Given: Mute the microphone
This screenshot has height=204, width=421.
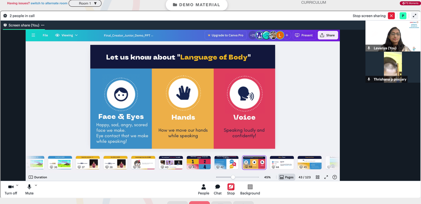Looking at the screenshot, I should click(x=29, y=190).
